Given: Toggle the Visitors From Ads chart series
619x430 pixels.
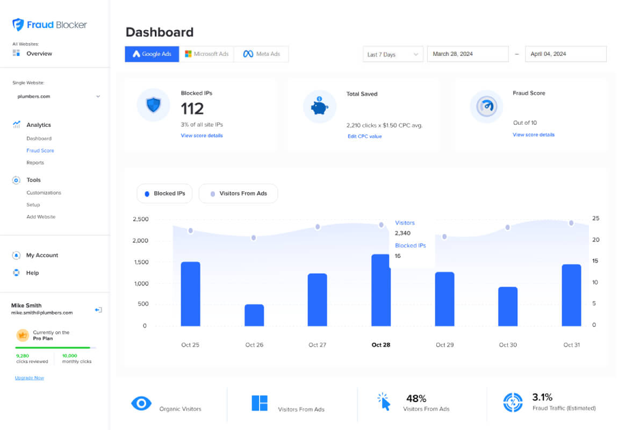Looking at the screenshot, I should pos(239,193).
